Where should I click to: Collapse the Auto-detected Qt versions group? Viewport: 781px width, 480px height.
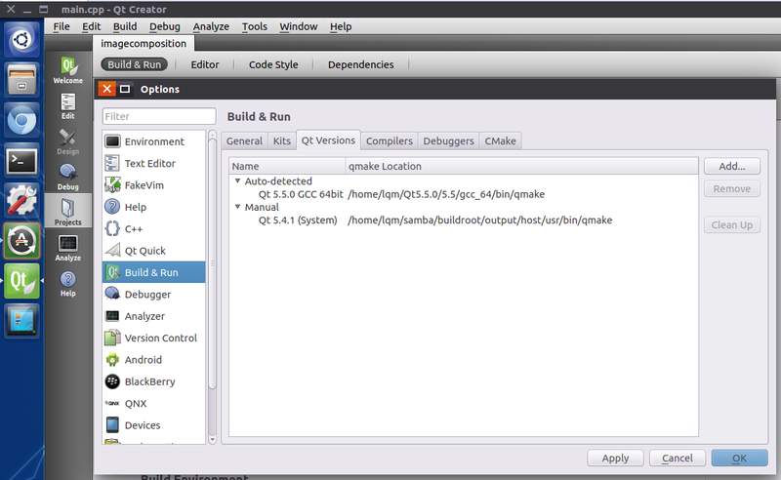pos(237,181)
